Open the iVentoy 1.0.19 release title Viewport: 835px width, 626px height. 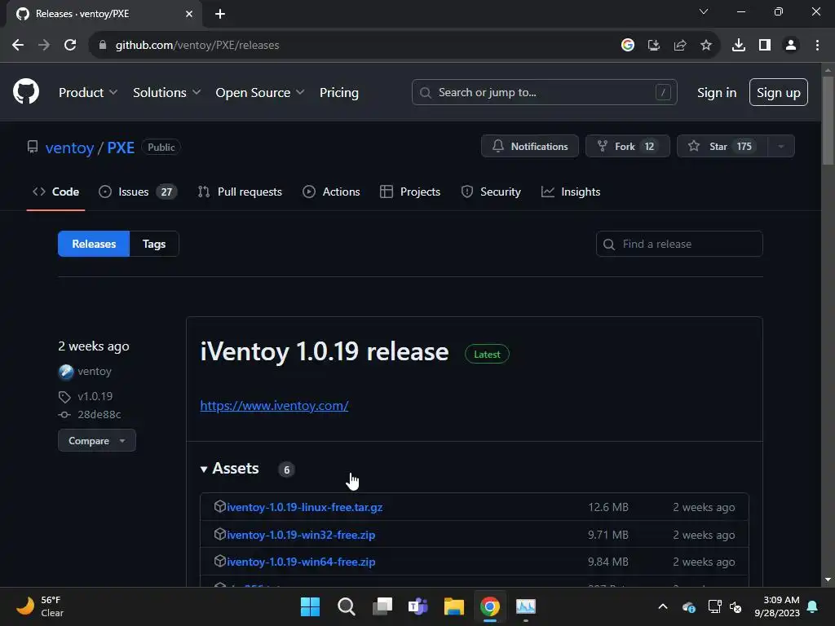(x=325, y=352)
